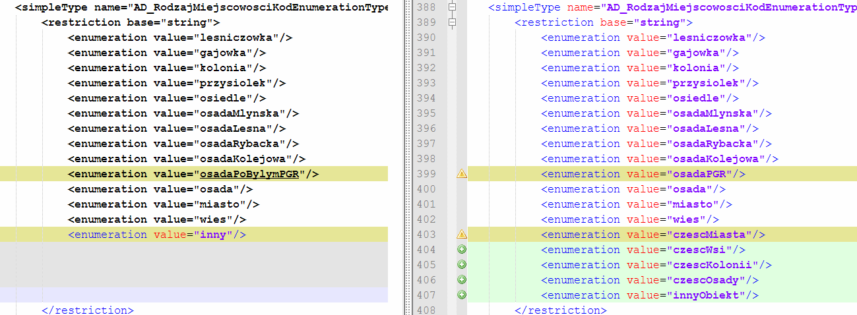Select line number 408 in the gutter
This screenshot has height=315, width=857.
pos(426,310)
